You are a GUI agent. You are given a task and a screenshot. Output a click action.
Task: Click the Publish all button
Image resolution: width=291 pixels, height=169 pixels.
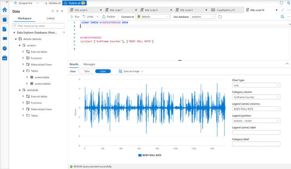(x=74, y=3)
